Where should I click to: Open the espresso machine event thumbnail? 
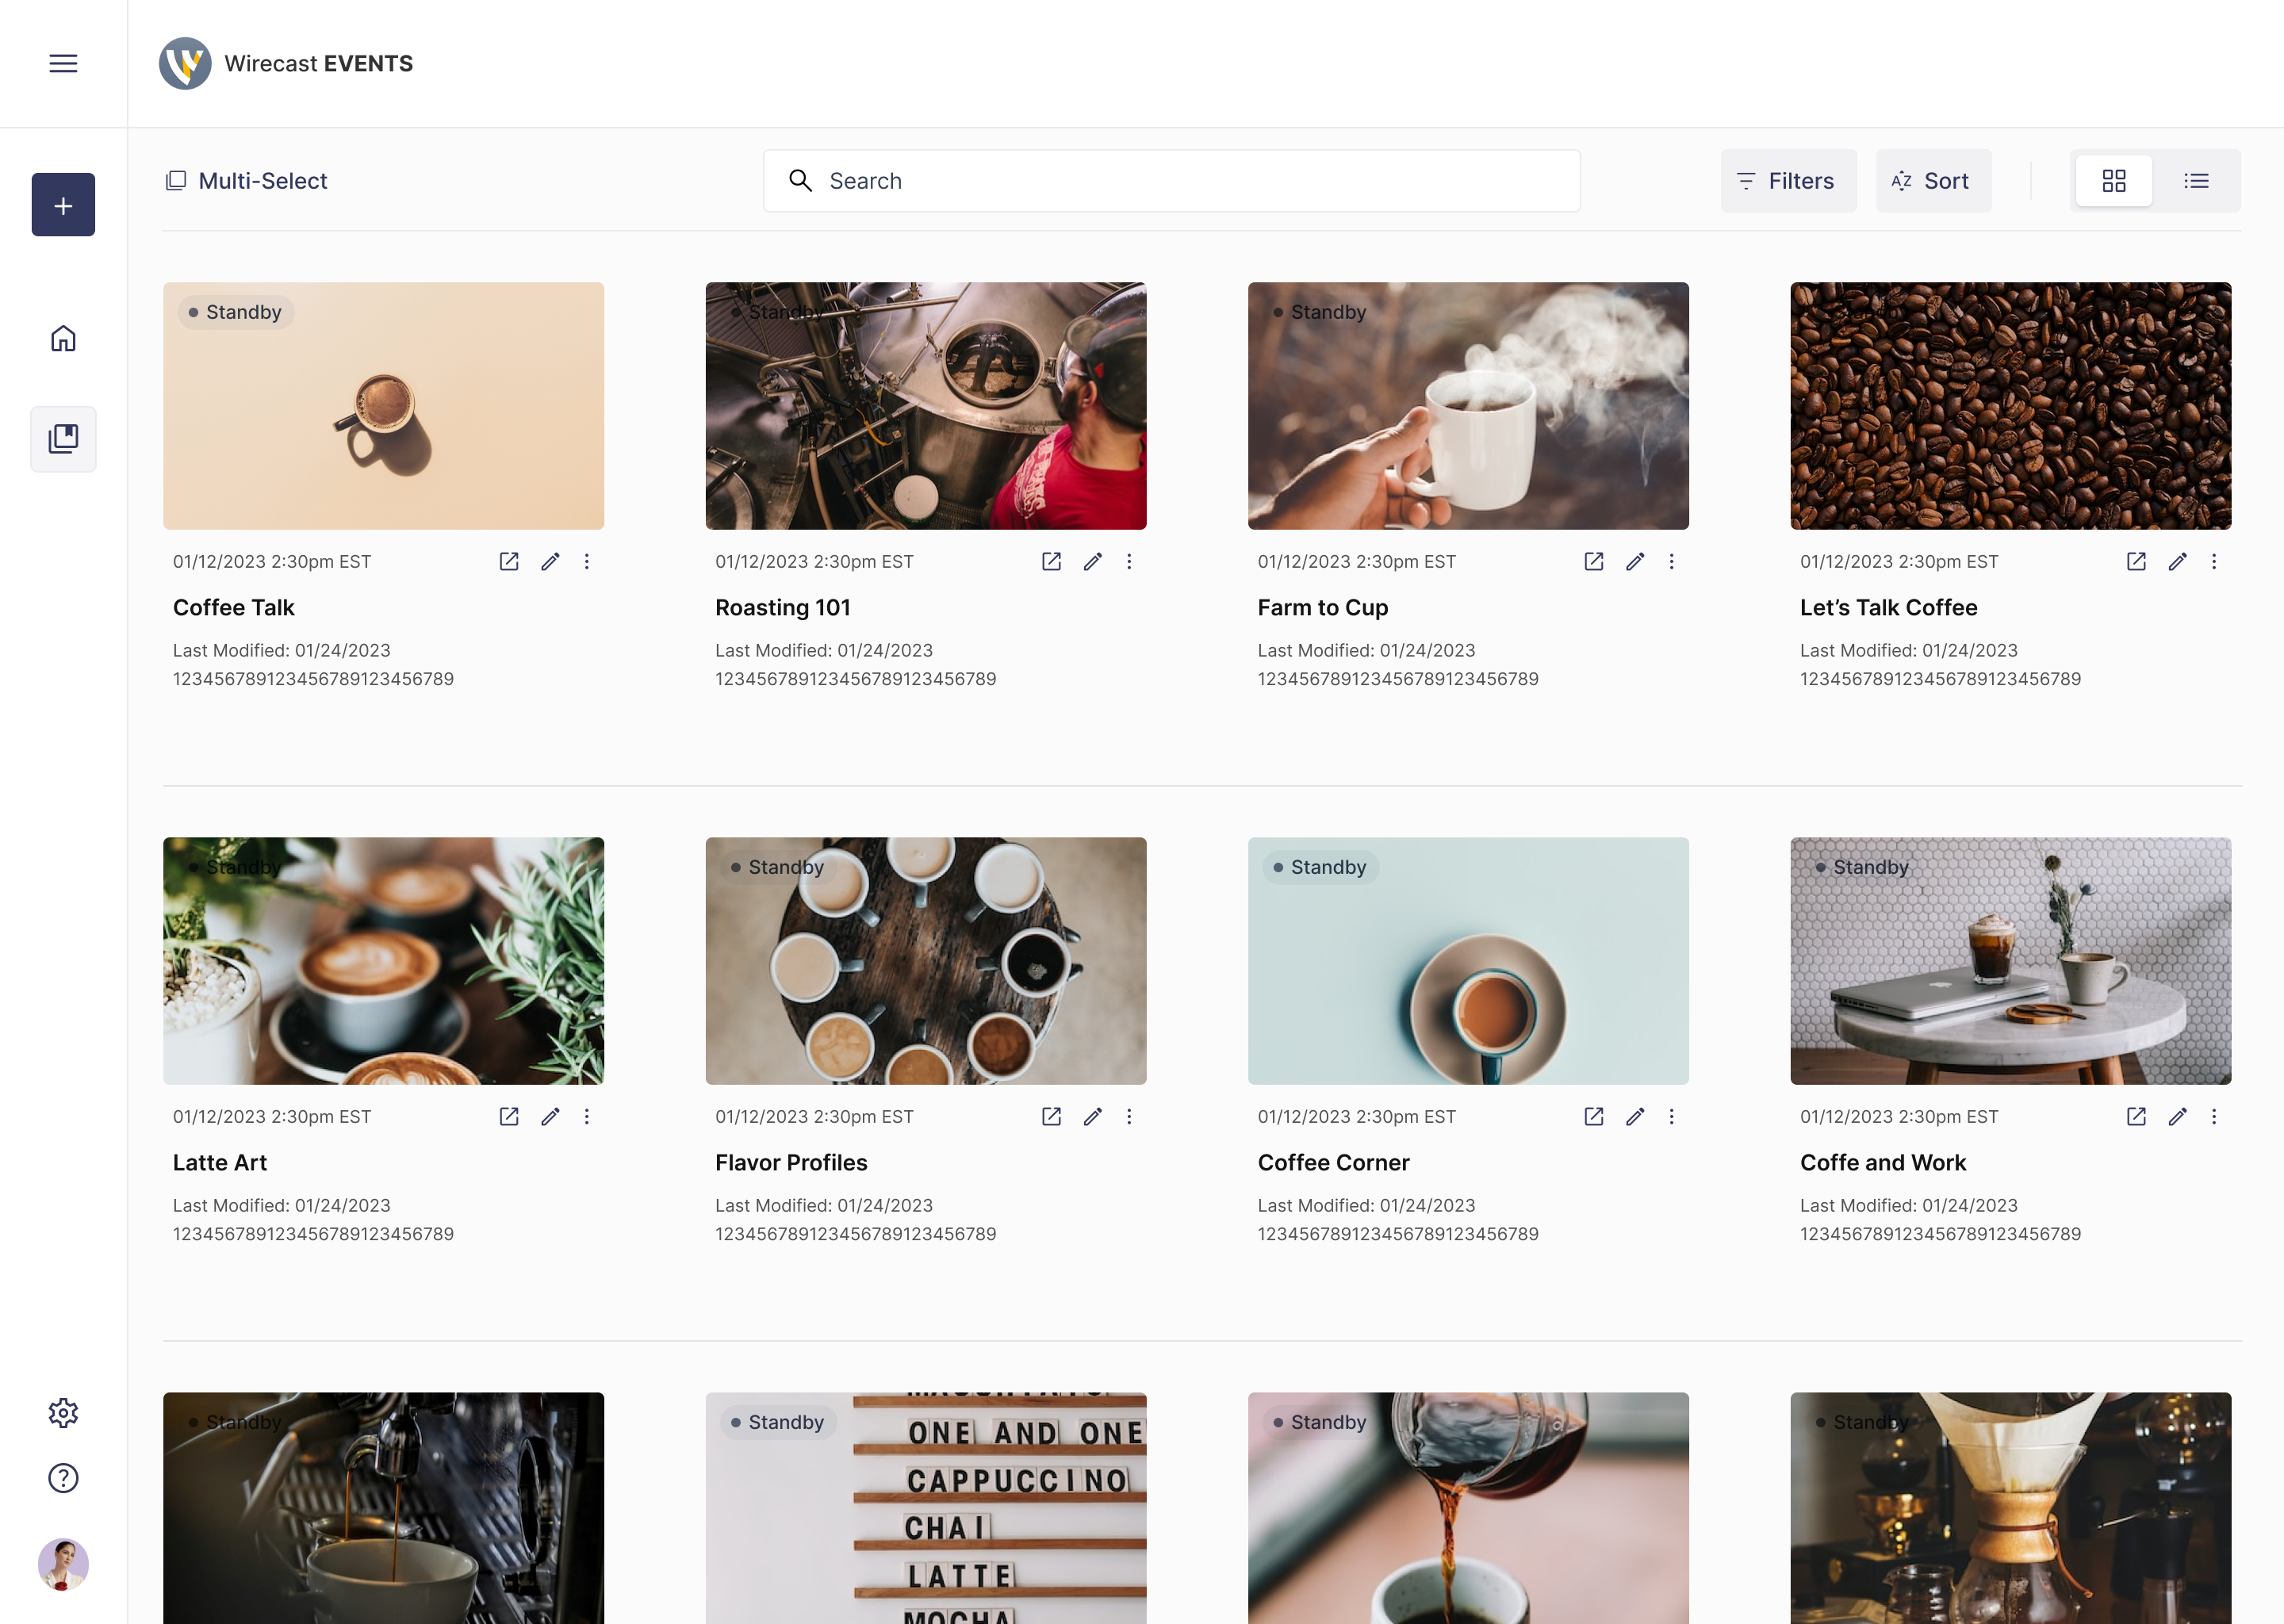click(x=383, y=1508)
